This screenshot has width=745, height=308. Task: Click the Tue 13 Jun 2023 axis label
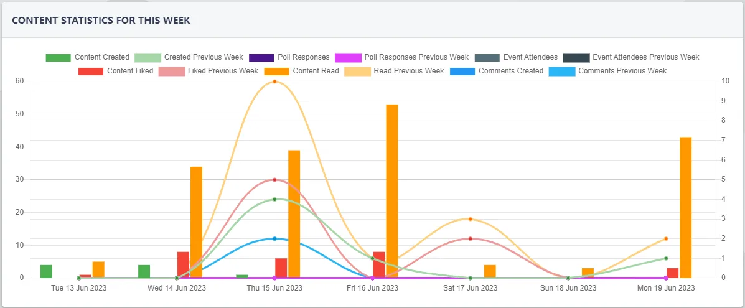coord(79,288)
